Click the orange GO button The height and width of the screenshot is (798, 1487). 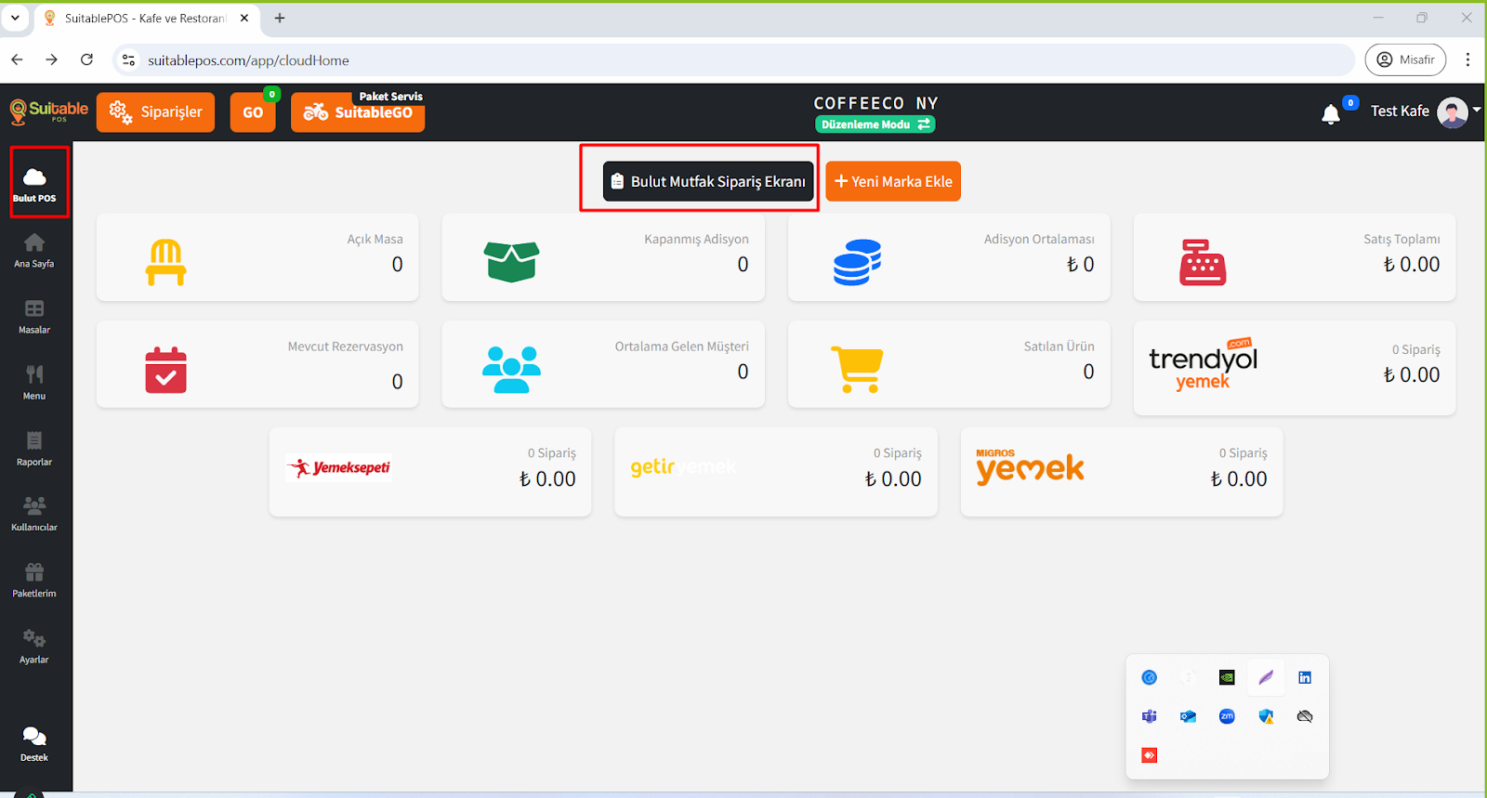coord(253,112)
